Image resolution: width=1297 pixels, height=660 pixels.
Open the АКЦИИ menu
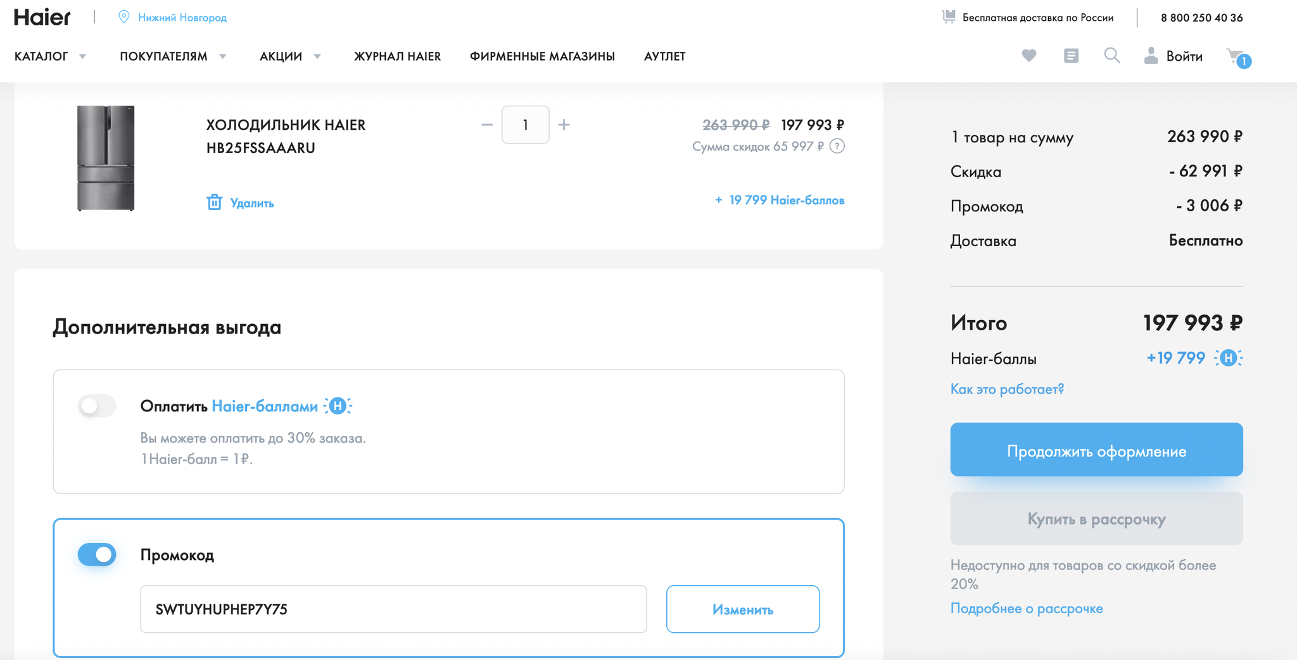[x=281, y=56]
